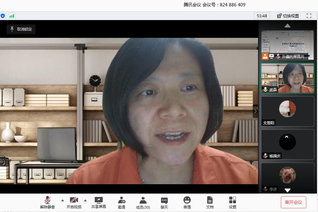This screenshot has width=318, height=212.
Task: Open the 成员(30) members list
Action: [143, 202]
